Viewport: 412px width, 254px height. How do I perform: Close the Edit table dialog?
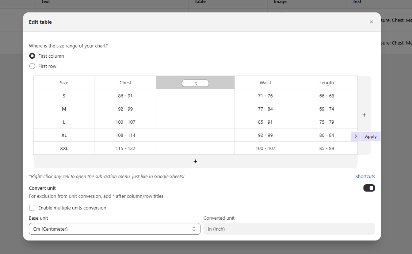(371, 22)
